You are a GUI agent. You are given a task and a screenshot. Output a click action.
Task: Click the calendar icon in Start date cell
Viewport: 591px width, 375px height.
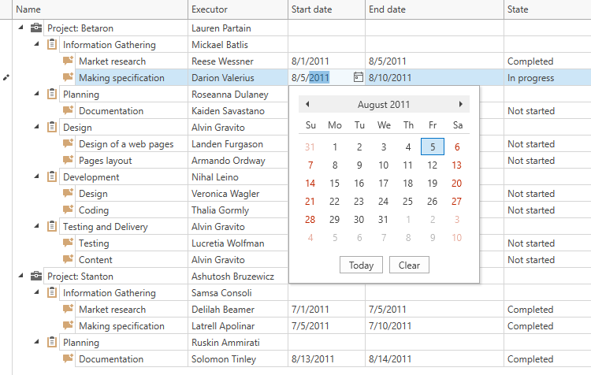pos(358,77)
